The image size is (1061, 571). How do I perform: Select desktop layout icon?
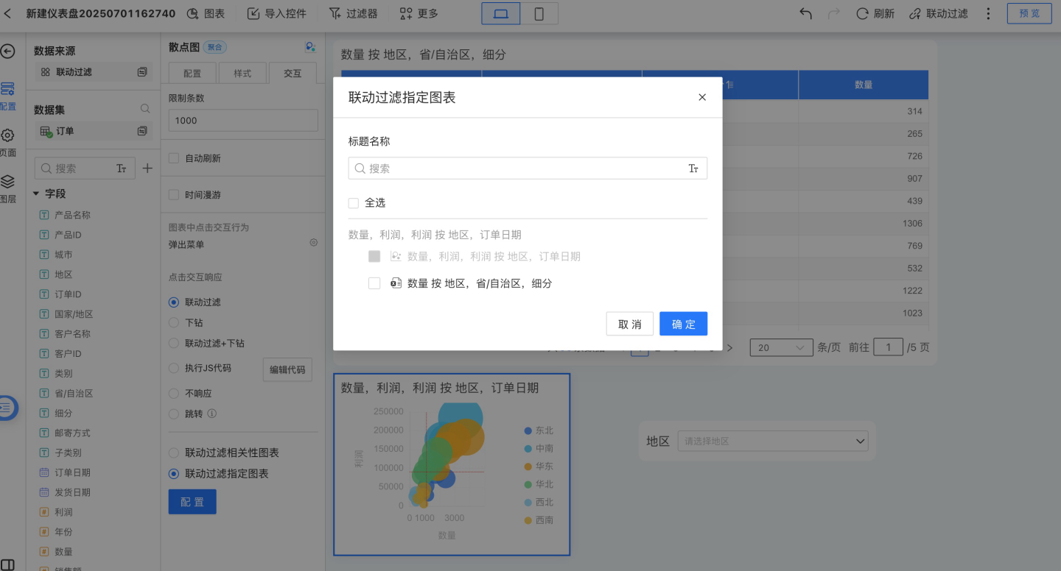tap(501, 13)
